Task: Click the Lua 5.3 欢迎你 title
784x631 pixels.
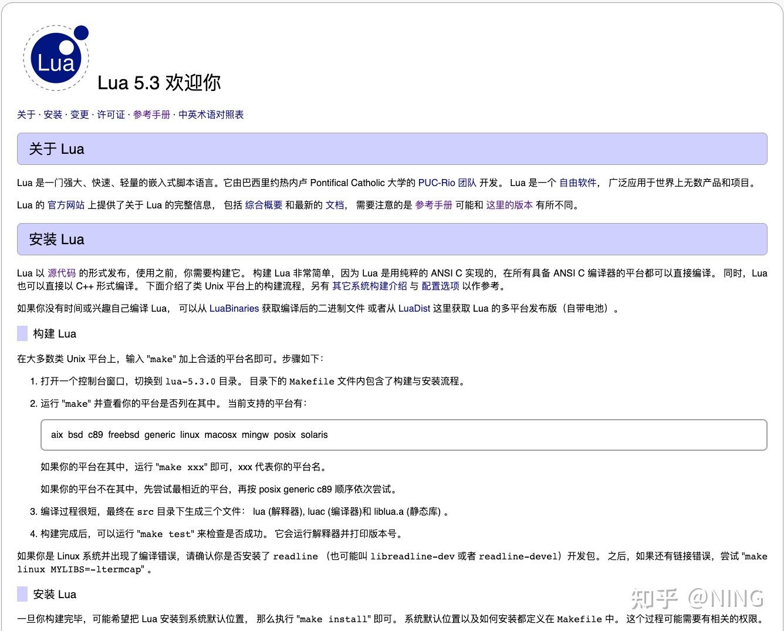Action: click(159, 83)
